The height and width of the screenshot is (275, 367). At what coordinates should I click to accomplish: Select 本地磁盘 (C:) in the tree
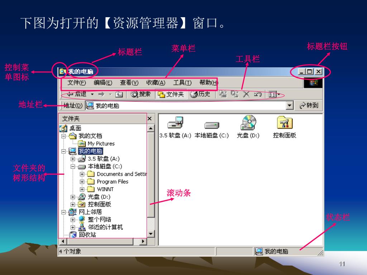[x=105, y=167]
